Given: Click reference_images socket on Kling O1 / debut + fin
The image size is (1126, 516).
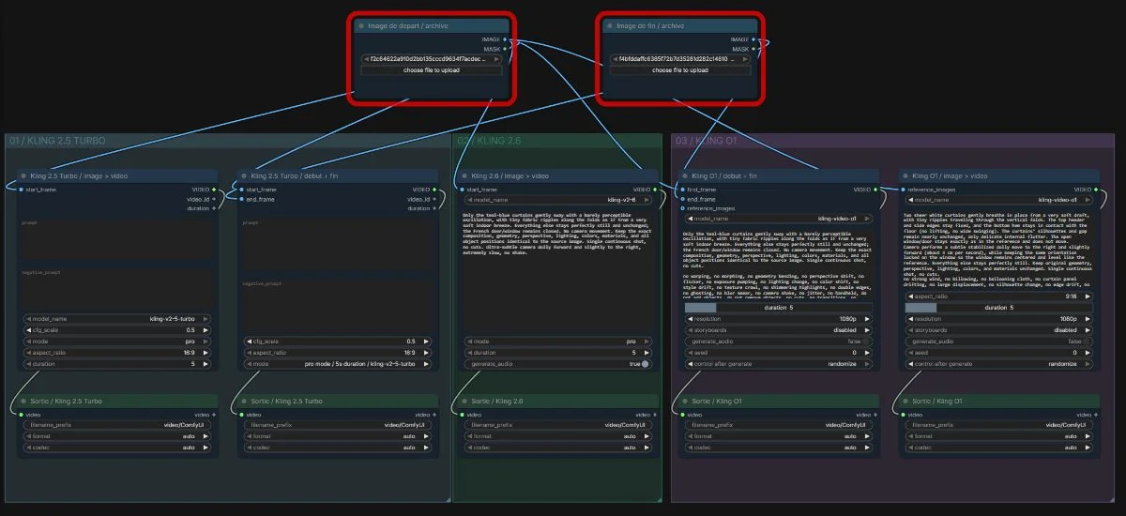Looking at the screenshot, I should 682,208.
